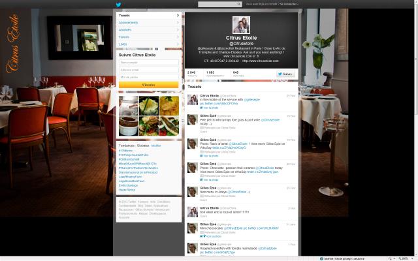This screenshot has width=418, height=261.
Task: Click the chevron arrow beside Listes
Action: 178,44
